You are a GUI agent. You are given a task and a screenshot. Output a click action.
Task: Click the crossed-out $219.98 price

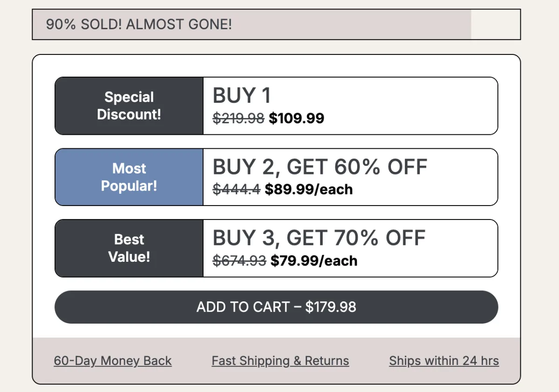tap(238, 118)
